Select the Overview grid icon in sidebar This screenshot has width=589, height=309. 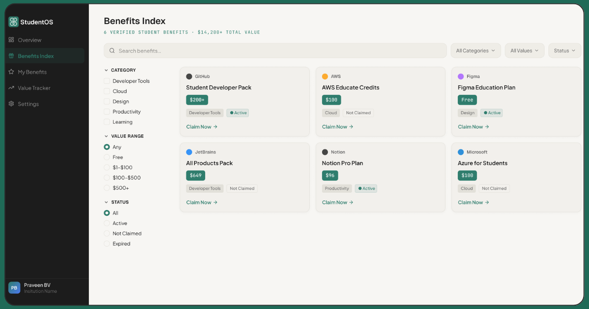click(11, 40)
